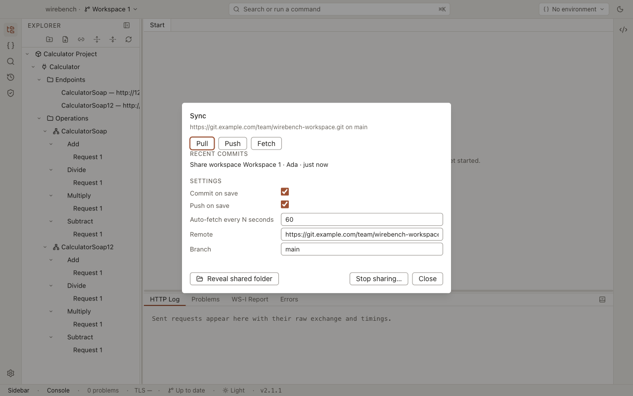Click the Stop sharing… button
The image size is (633, 396).
click(379, 279)
